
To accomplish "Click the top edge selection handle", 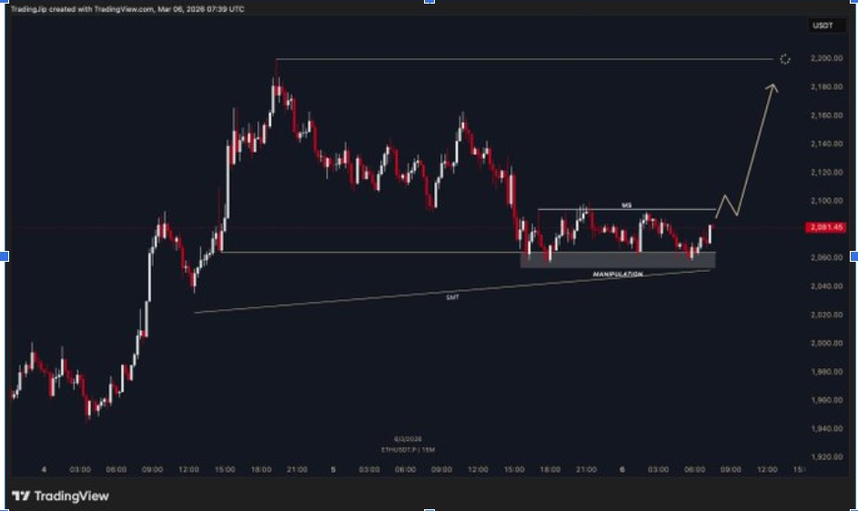I will pos(429,2).
